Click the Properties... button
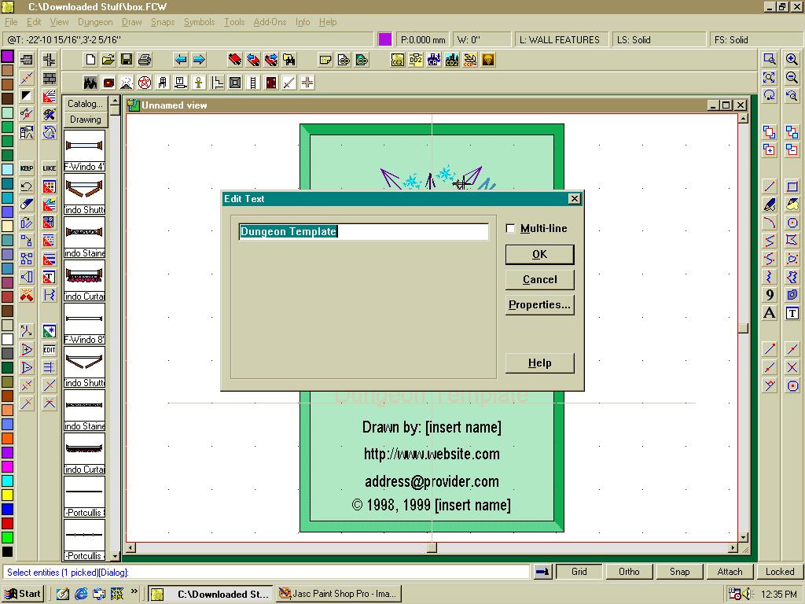Viewport: 805px width, 604px height. (x=539, y=305)
